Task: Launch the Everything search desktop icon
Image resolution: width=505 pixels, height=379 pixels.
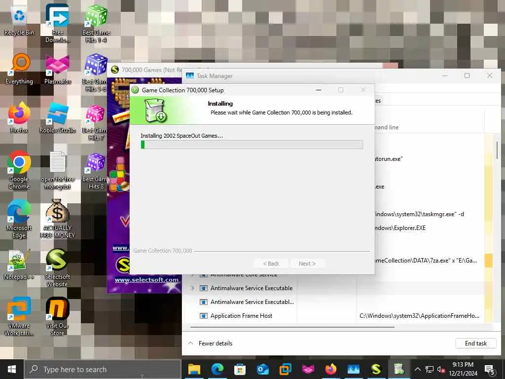Action: [x=19, y=69]
